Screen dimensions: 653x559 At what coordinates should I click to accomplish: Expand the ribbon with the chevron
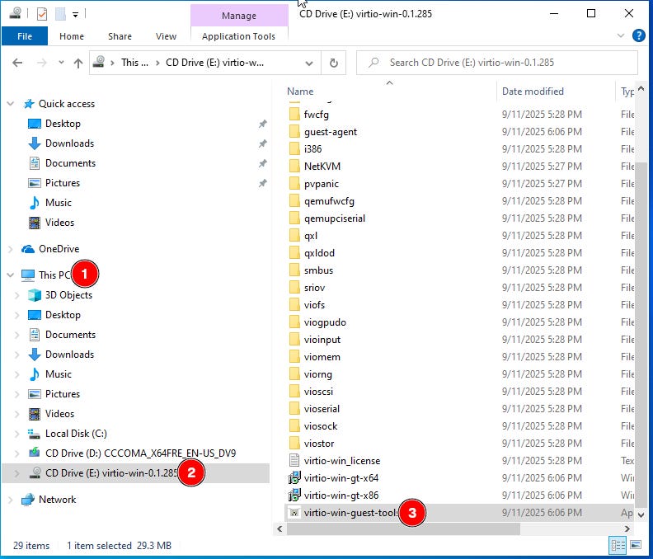(x=621, y=35)
